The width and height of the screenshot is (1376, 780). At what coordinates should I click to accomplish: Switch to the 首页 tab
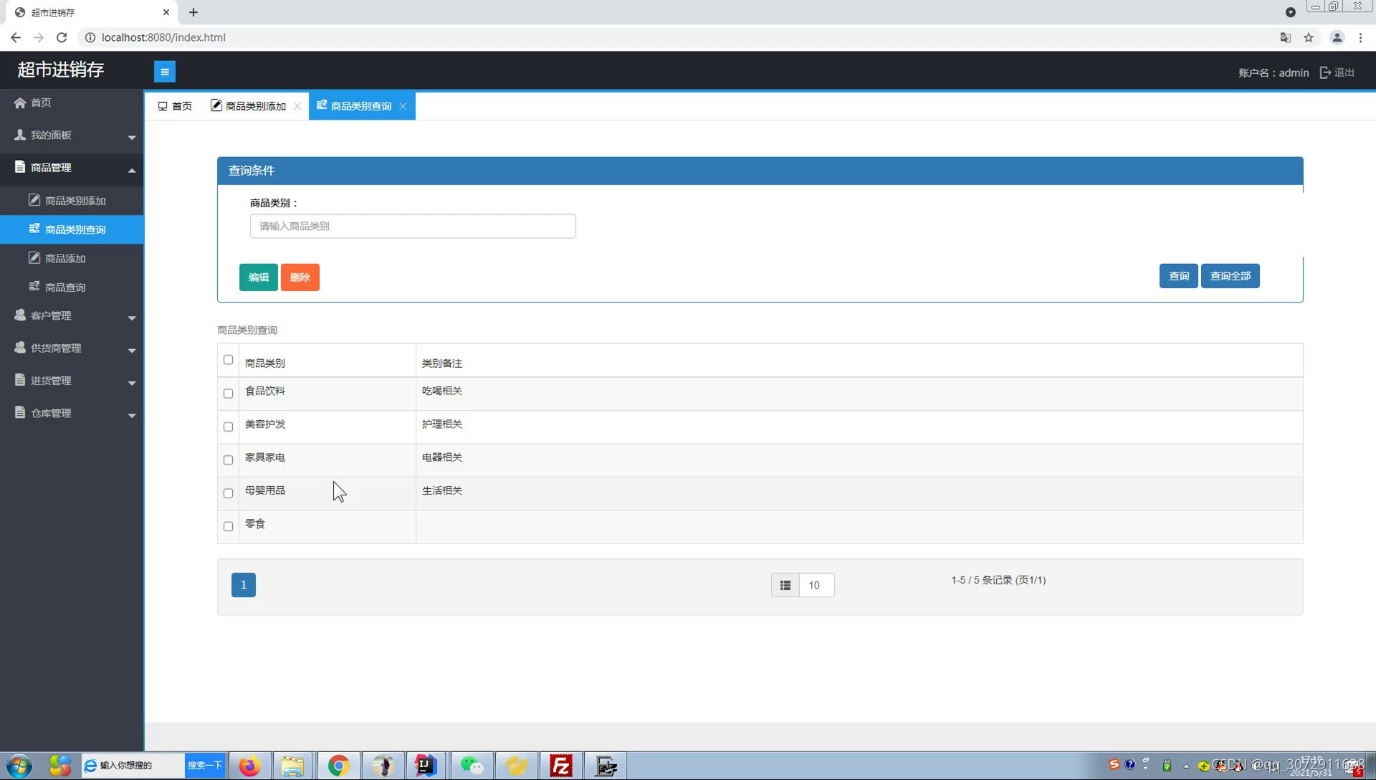pos(176,106)
